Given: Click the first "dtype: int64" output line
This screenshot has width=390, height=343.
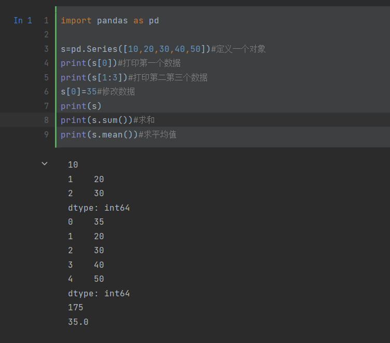Looking at the screenshot, I should (99, 208).
